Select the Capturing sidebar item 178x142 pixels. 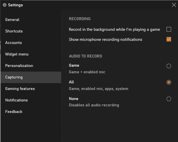(x=14, y=77)
